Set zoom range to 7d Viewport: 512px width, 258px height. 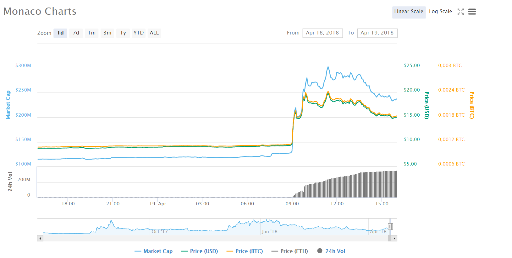pos(76,33)
